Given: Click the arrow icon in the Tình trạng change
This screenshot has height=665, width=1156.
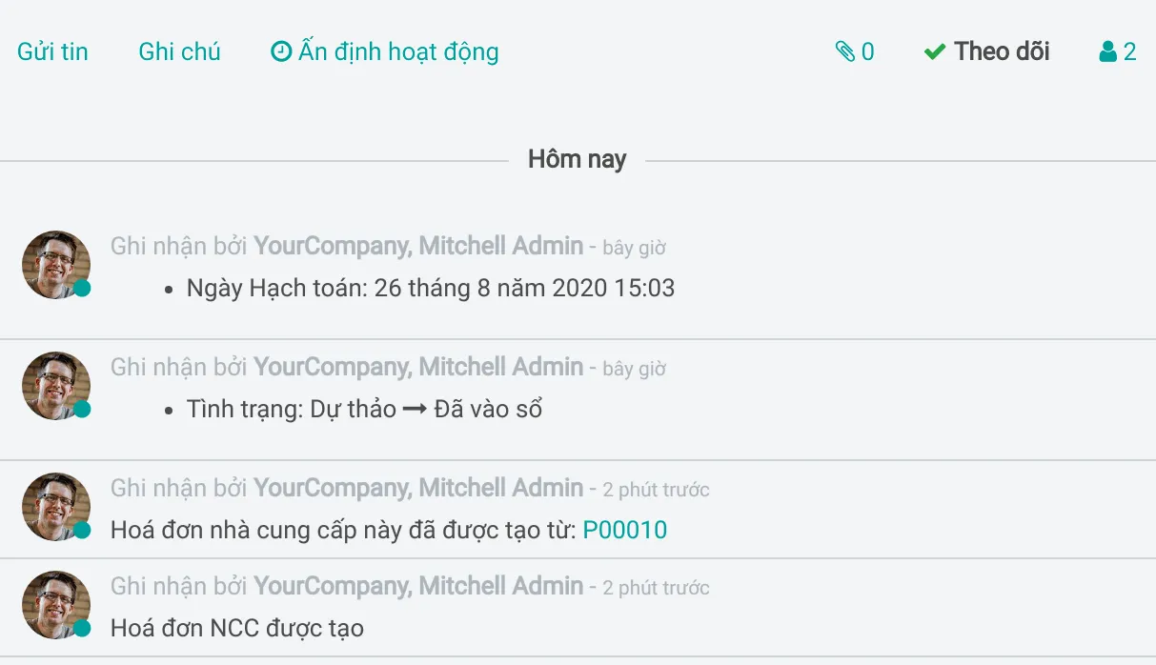Looking at the screenshot, I should coord(415,410).
